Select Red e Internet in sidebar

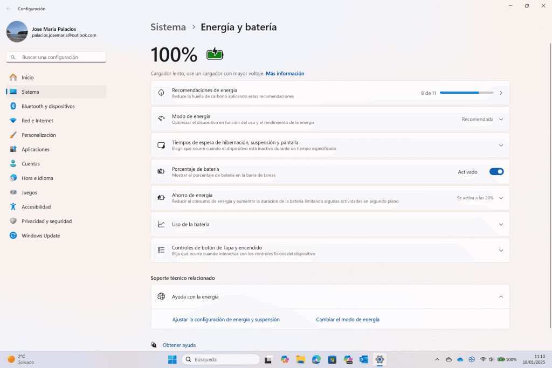tap(37, 121)
